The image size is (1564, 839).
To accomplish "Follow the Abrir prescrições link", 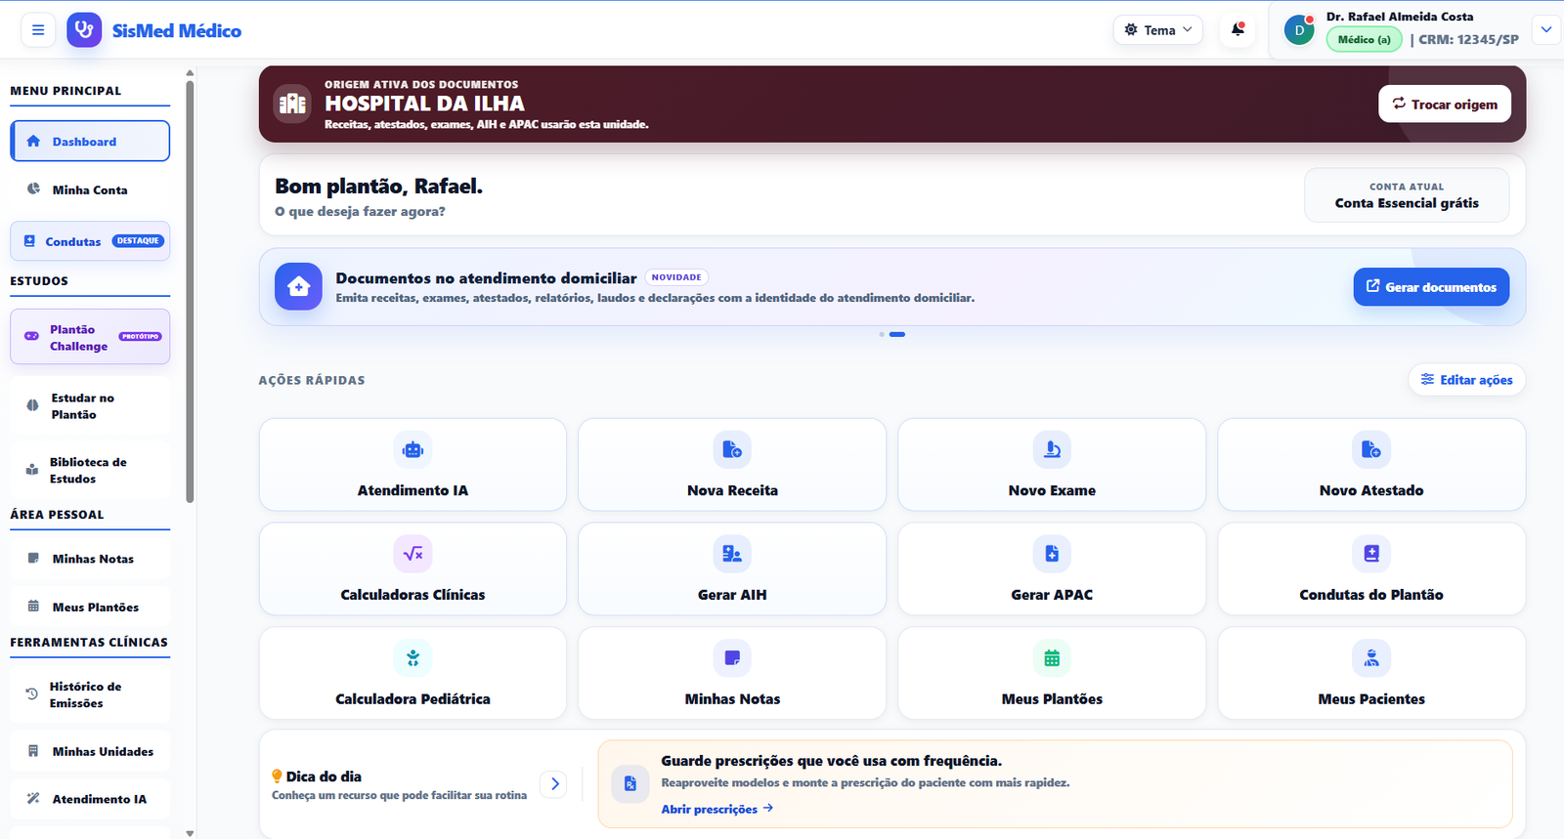I will click(717, 809).
